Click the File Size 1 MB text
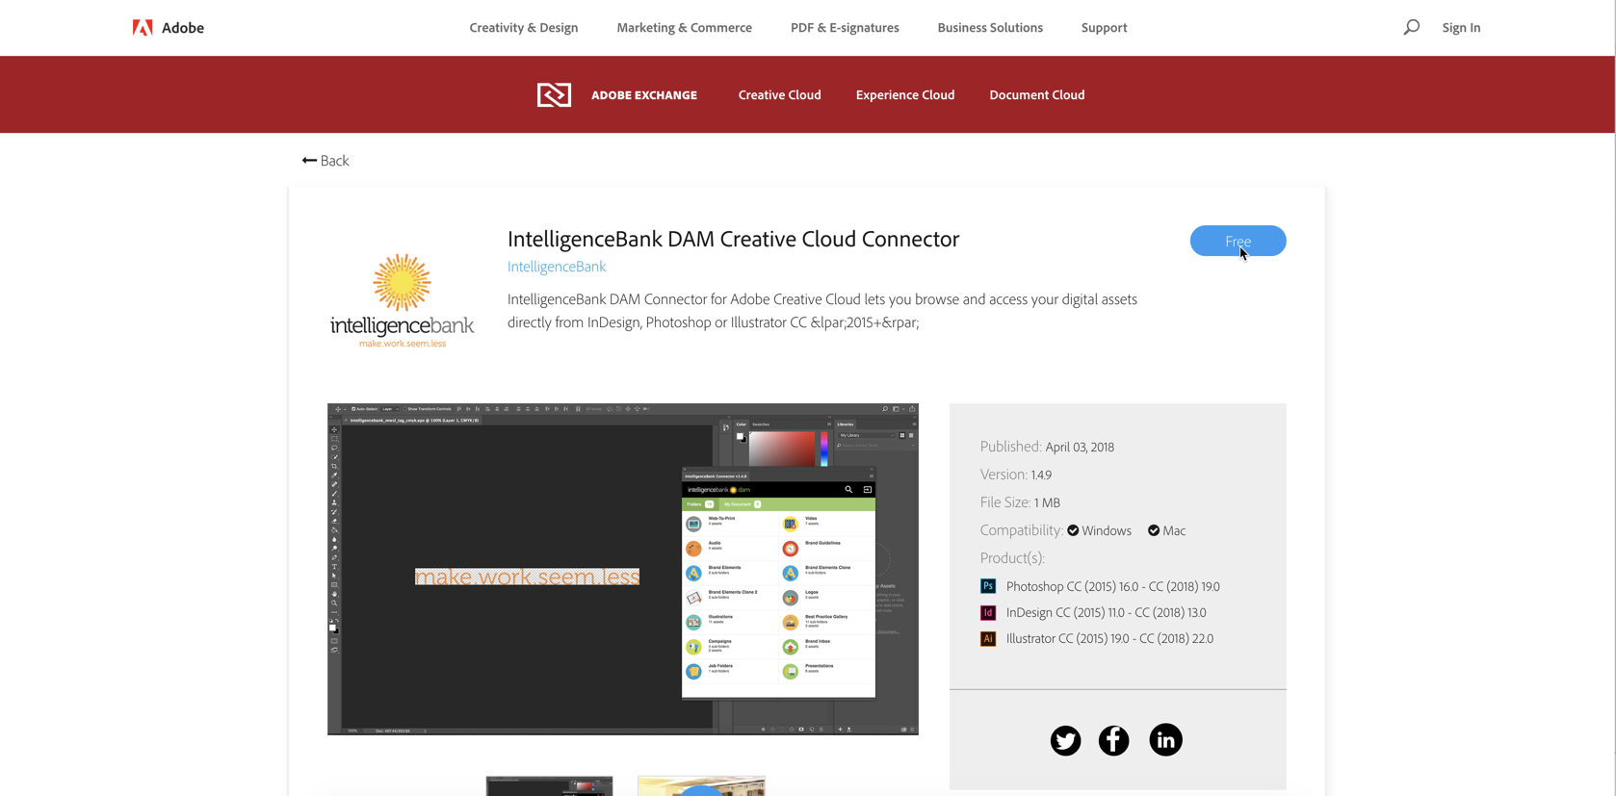 coord(1020,502)
